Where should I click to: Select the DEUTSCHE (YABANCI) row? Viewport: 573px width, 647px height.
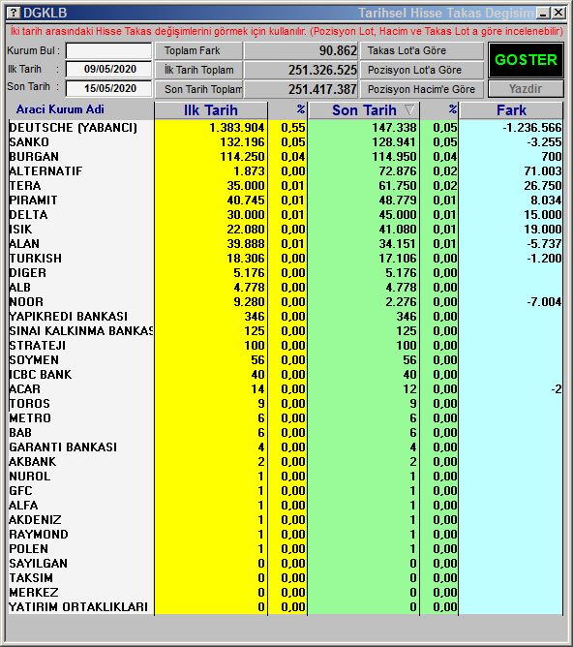[x=286, y=128]
